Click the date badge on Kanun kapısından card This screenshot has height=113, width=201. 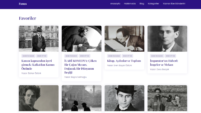click(42, 56)
